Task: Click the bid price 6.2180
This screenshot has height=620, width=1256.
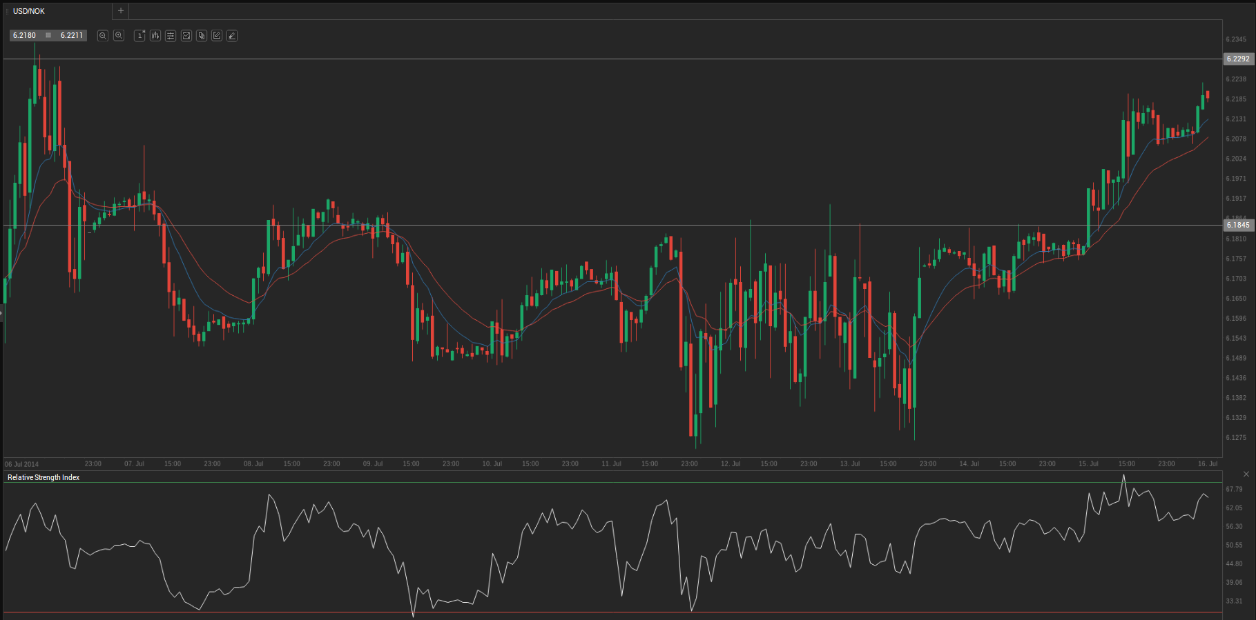Action: [24, 36]
